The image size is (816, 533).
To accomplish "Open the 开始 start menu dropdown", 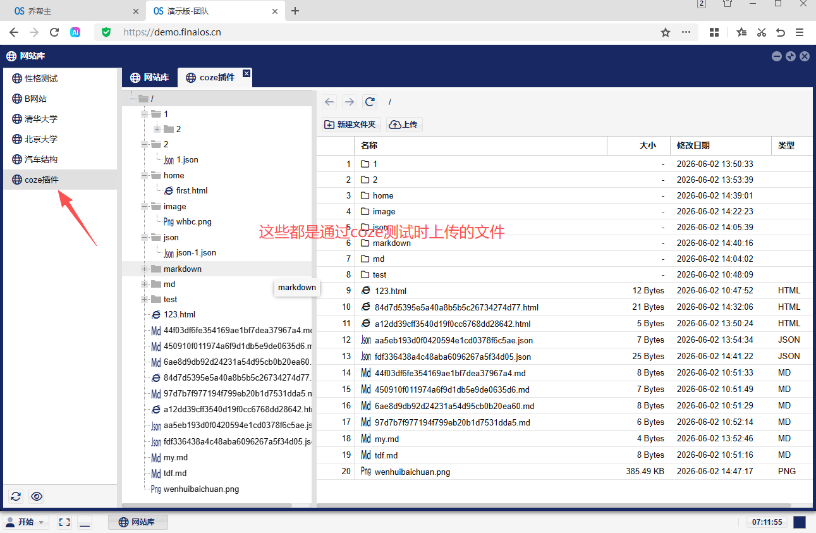I will [26, 522].
